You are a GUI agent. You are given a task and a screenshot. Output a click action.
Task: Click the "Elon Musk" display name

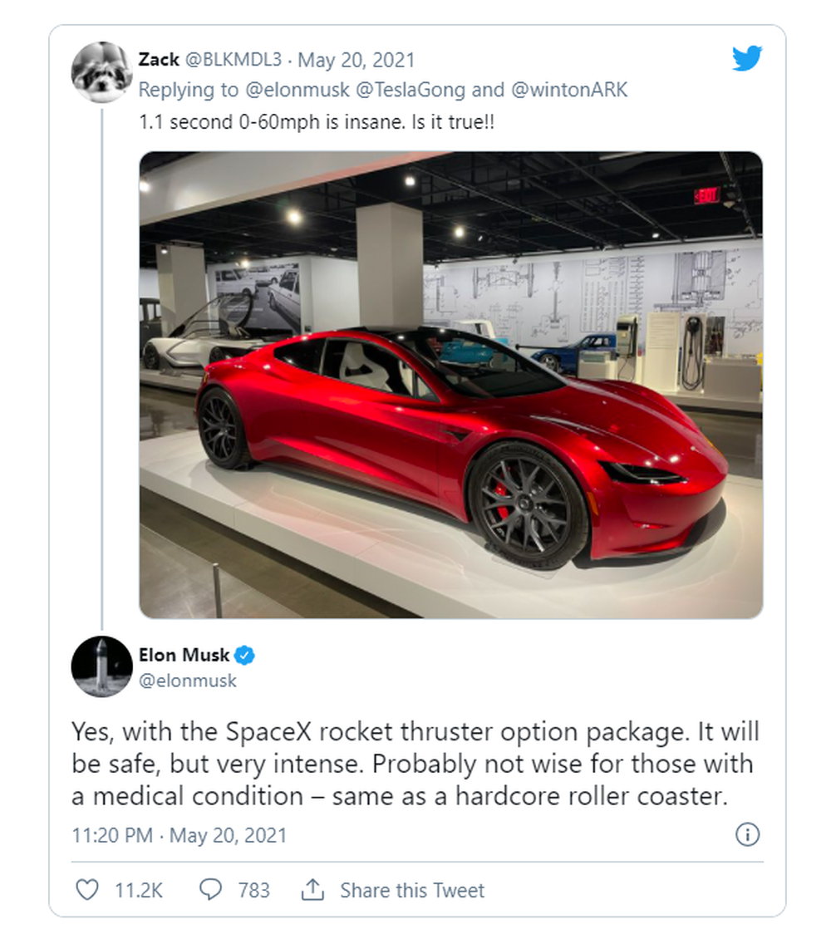(x=184, y=656)
